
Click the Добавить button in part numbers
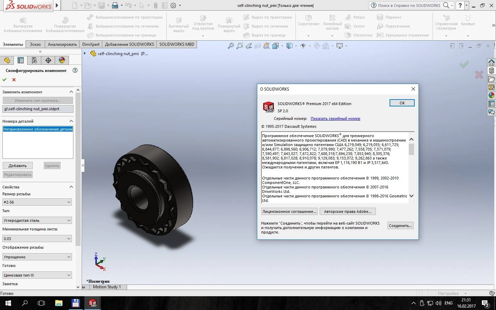click(x=18, y=166)
